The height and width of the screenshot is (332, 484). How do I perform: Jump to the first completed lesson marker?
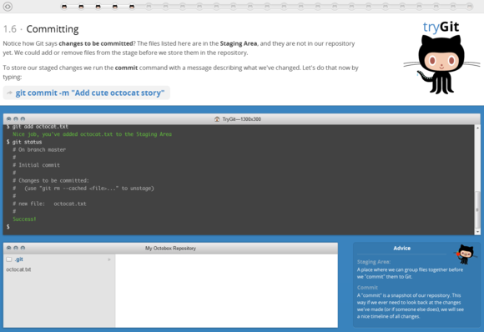[x=64, y=6]
